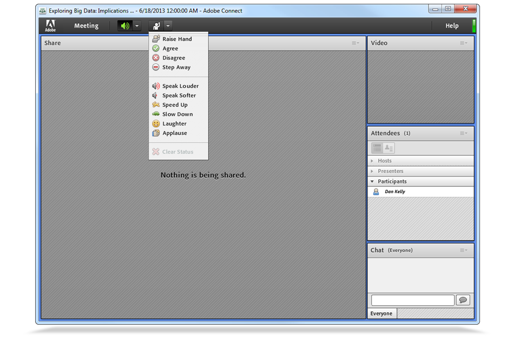
Task: Click the chat message input field
Action: (x=413, y=300)
